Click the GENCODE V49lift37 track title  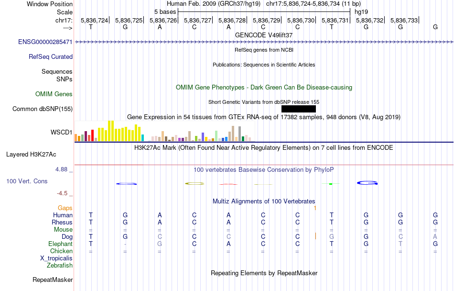click(x=264, y=35)
